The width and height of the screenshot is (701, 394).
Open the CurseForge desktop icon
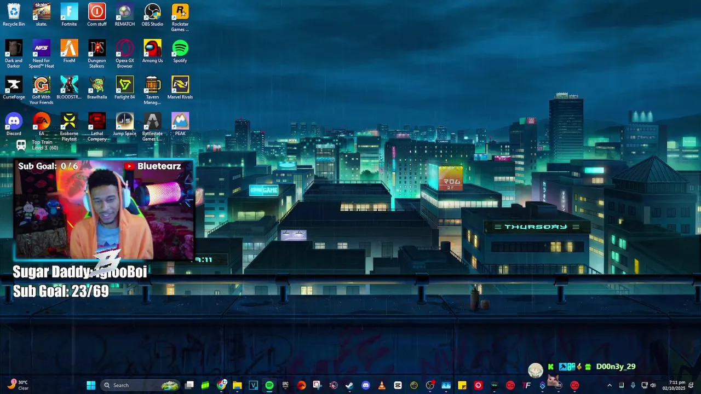tap(14, 88)
